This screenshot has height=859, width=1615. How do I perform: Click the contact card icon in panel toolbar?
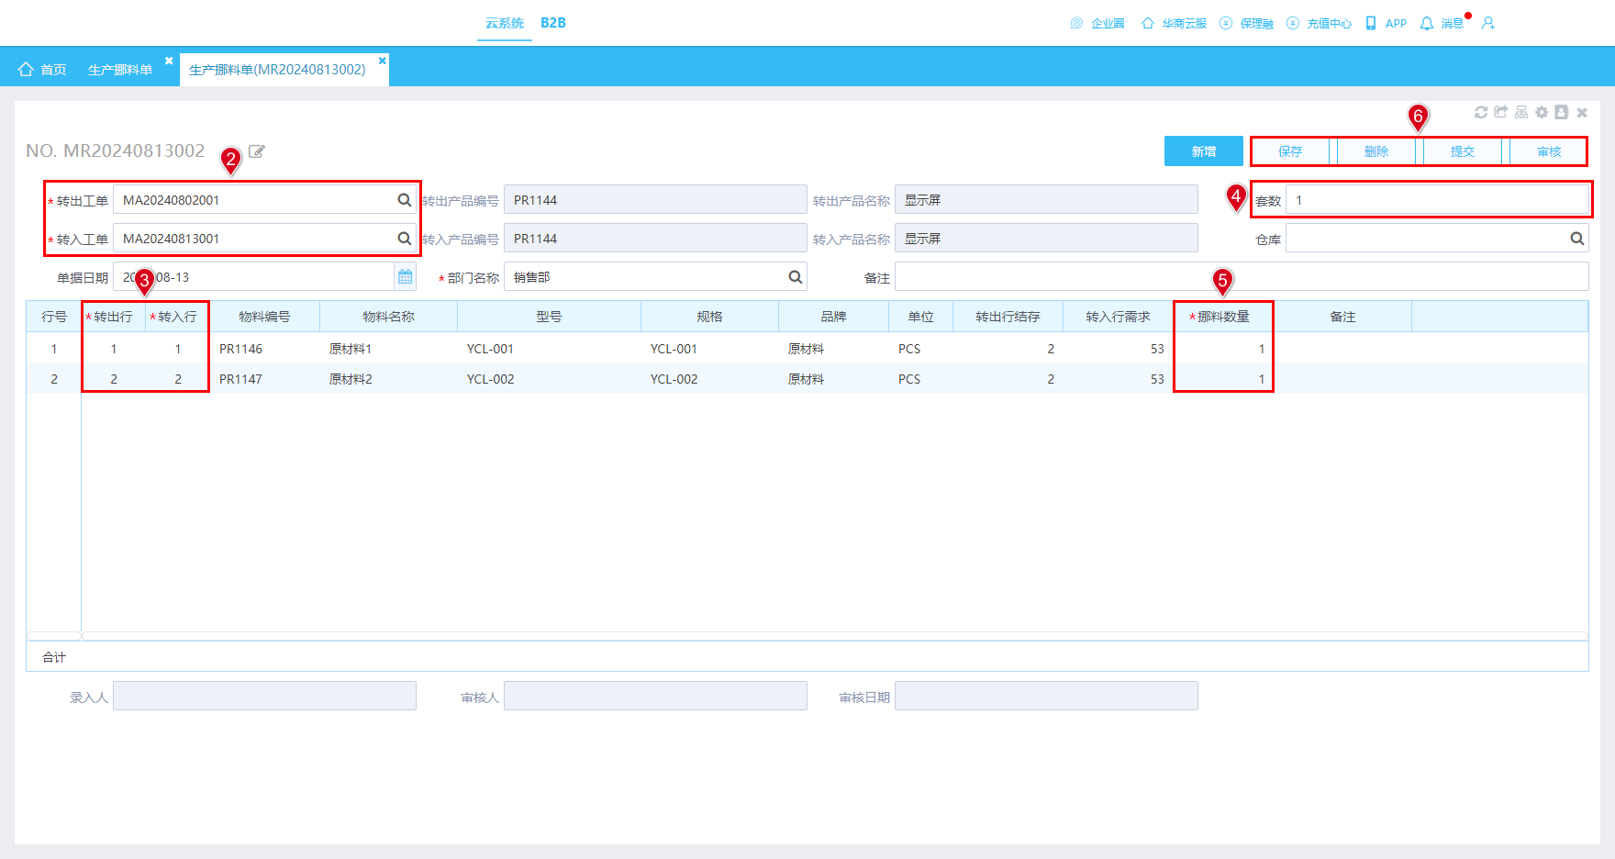click(x=1562, y=112)
